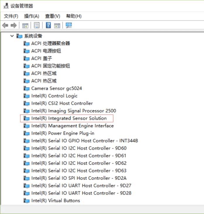Toggle the console tree pane toolbar icon
204x214 pixels.
[25, 25]
